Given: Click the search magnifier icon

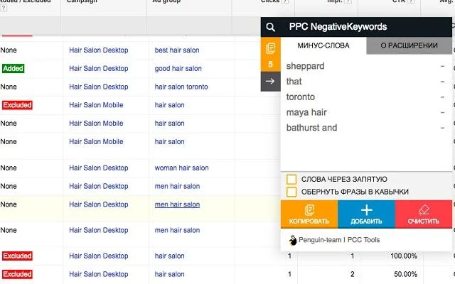Looking at the screenshot, I should click(x=270, y=28).
